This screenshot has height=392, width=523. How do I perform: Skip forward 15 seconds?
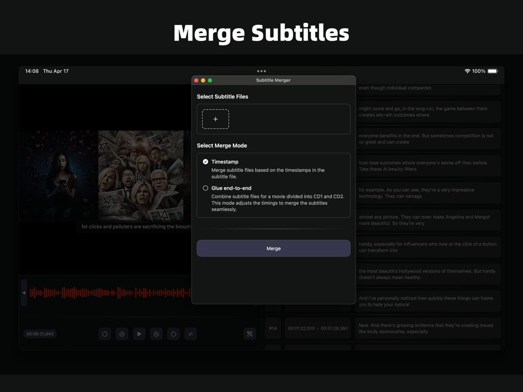156,334
